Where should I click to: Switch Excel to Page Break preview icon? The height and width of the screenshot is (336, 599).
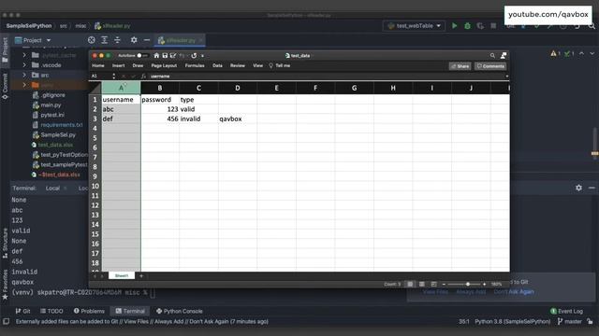point(433,284)
